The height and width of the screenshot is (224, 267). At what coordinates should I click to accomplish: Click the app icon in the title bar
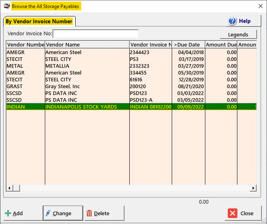(7, 6)
